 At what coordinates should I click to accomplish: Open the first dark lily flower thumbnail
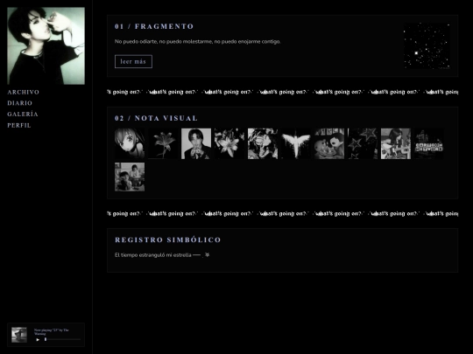pos(163,143)
